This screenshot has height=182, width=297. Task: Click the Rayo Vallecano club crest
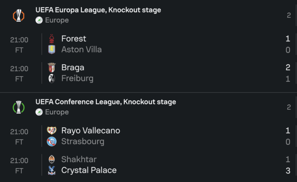(52, 131)
